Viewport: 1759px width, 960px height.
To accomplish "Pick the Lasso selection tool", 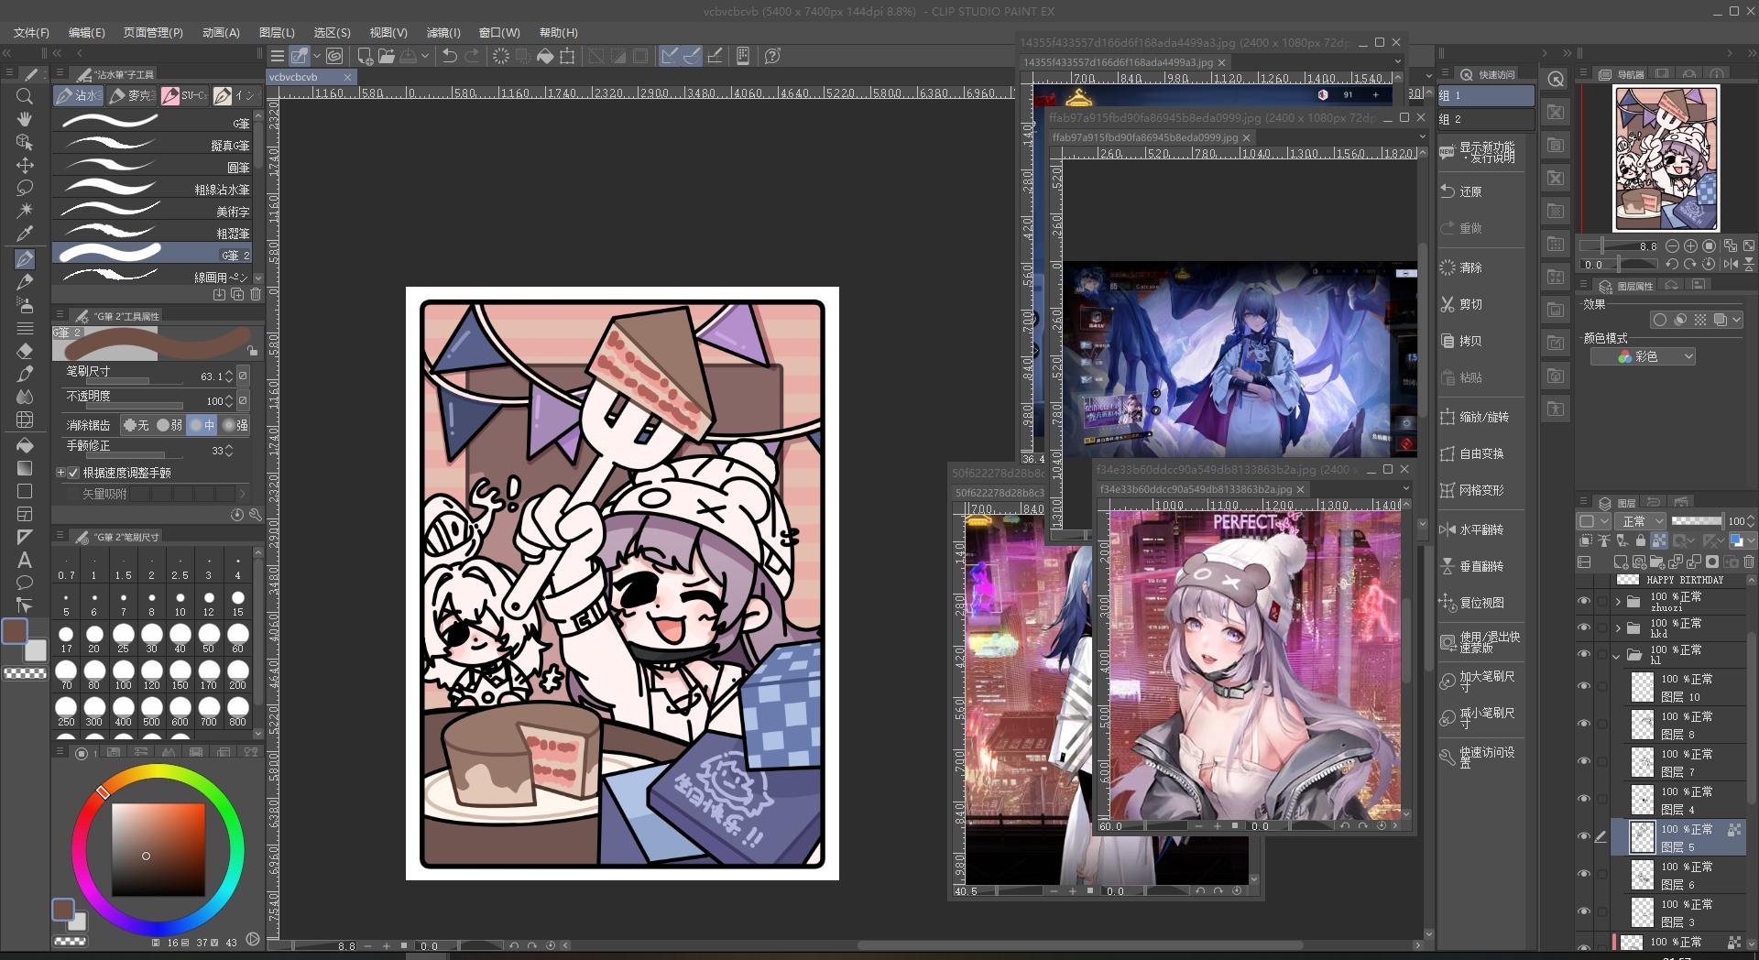I will point(25,188).
